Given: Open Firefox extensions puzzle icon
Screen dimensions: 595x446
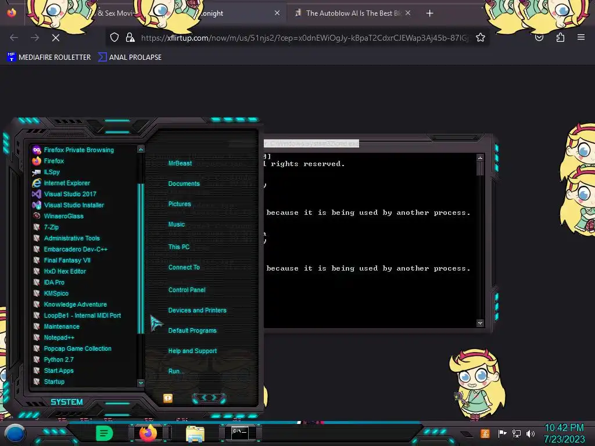Looking at the screenshot, I should (x=560, y=37).
